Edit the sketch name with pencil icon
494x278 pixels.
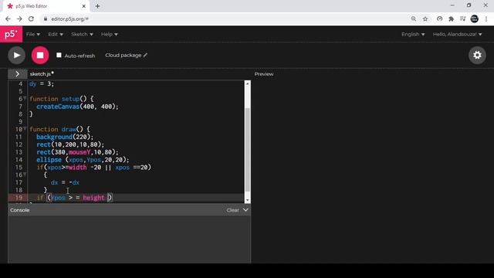pyautogui.click(x=145, y=55)
